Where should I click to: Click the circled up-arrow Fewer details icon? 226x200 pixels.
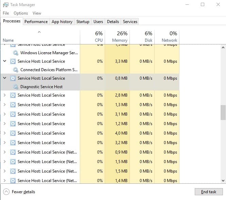[x=6, y=192]
